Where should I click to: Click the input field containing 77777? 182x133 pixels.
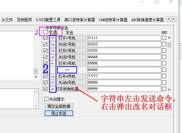pyautogui.click(x=124, y=76)
